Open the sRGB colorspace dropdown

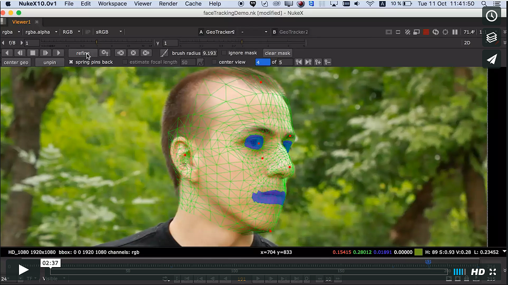(109, 32)
